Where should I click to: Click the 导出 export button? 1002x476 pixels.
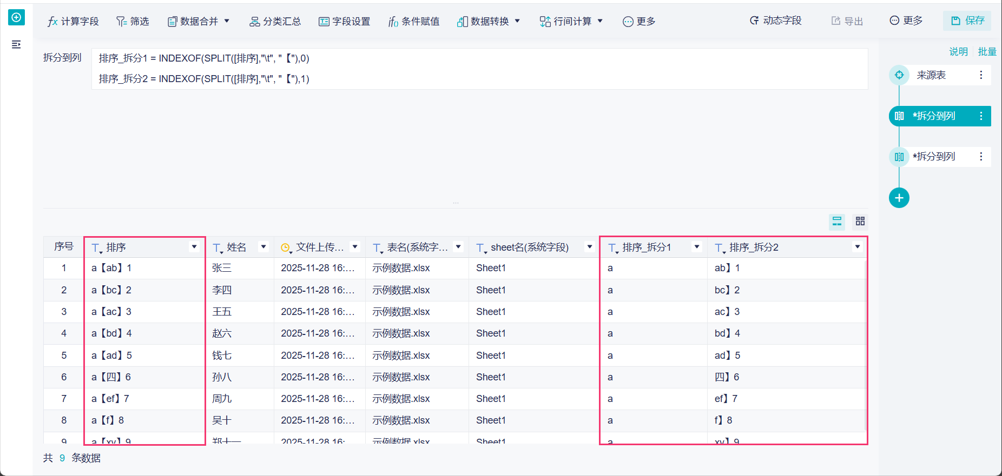[x=847, y=21]
